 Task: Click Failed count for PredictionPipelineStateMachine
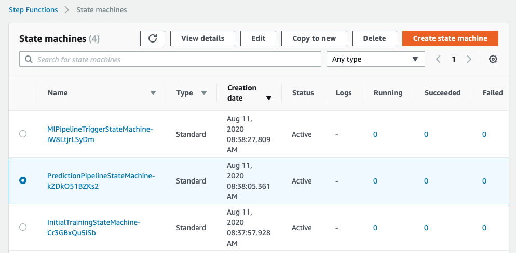click(x=484, y=181)
